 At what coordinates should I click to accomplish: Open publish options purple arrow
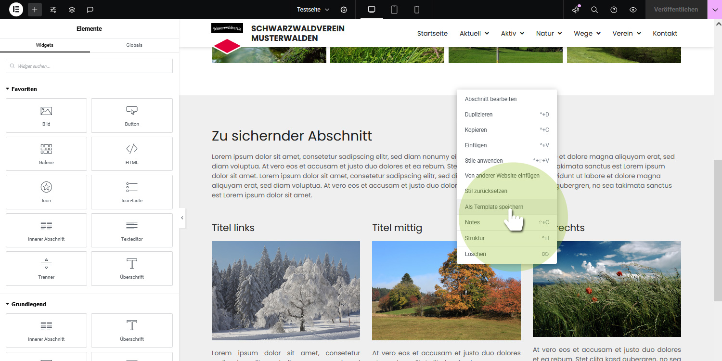tap(714, 10)
